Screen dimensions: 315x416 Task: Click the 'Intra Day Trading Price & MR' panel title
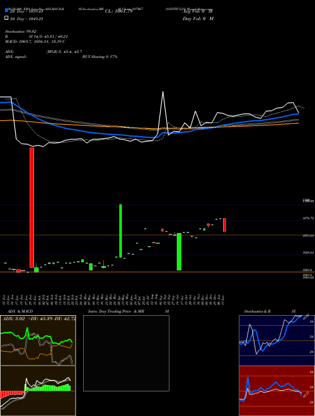(x=117, y=311)
